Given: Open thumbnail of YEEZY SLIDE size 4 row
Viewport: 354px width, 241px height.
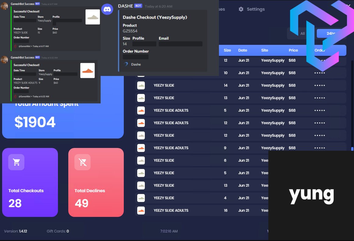Looking at the screenshot, I should (x=141, y=198).
